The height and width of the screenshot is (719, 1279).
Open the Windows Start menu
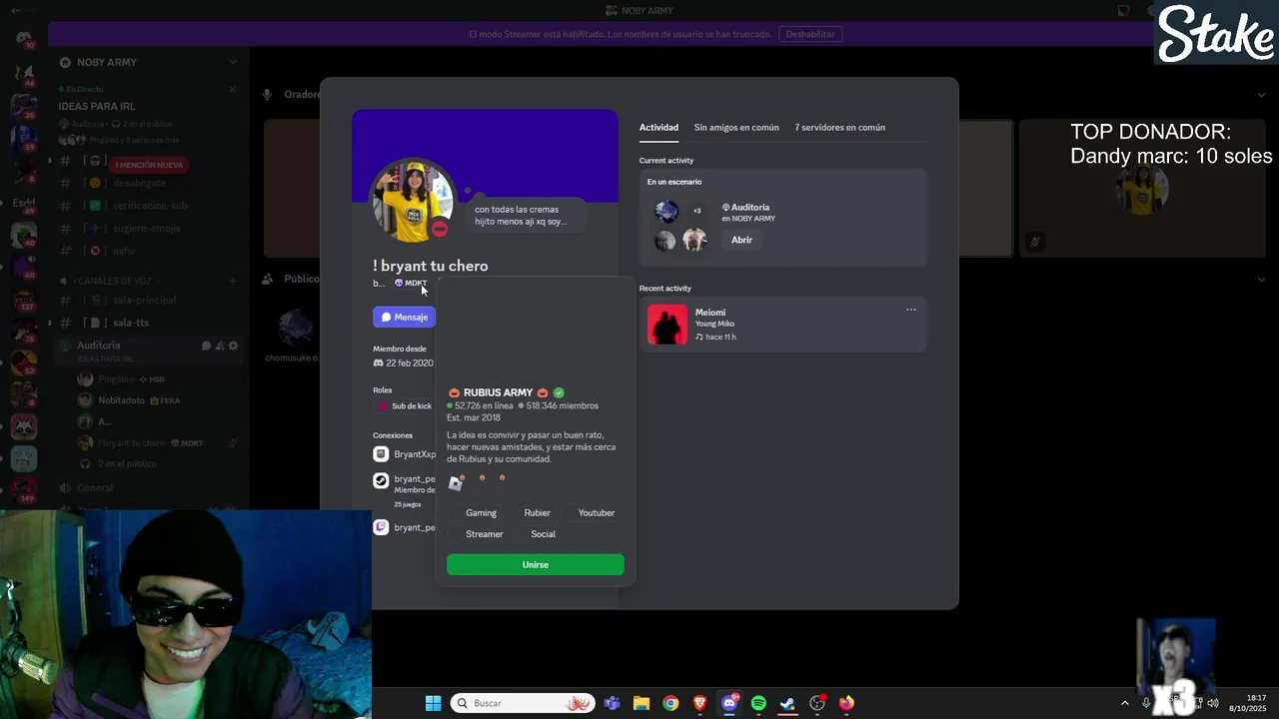point(433,703)
